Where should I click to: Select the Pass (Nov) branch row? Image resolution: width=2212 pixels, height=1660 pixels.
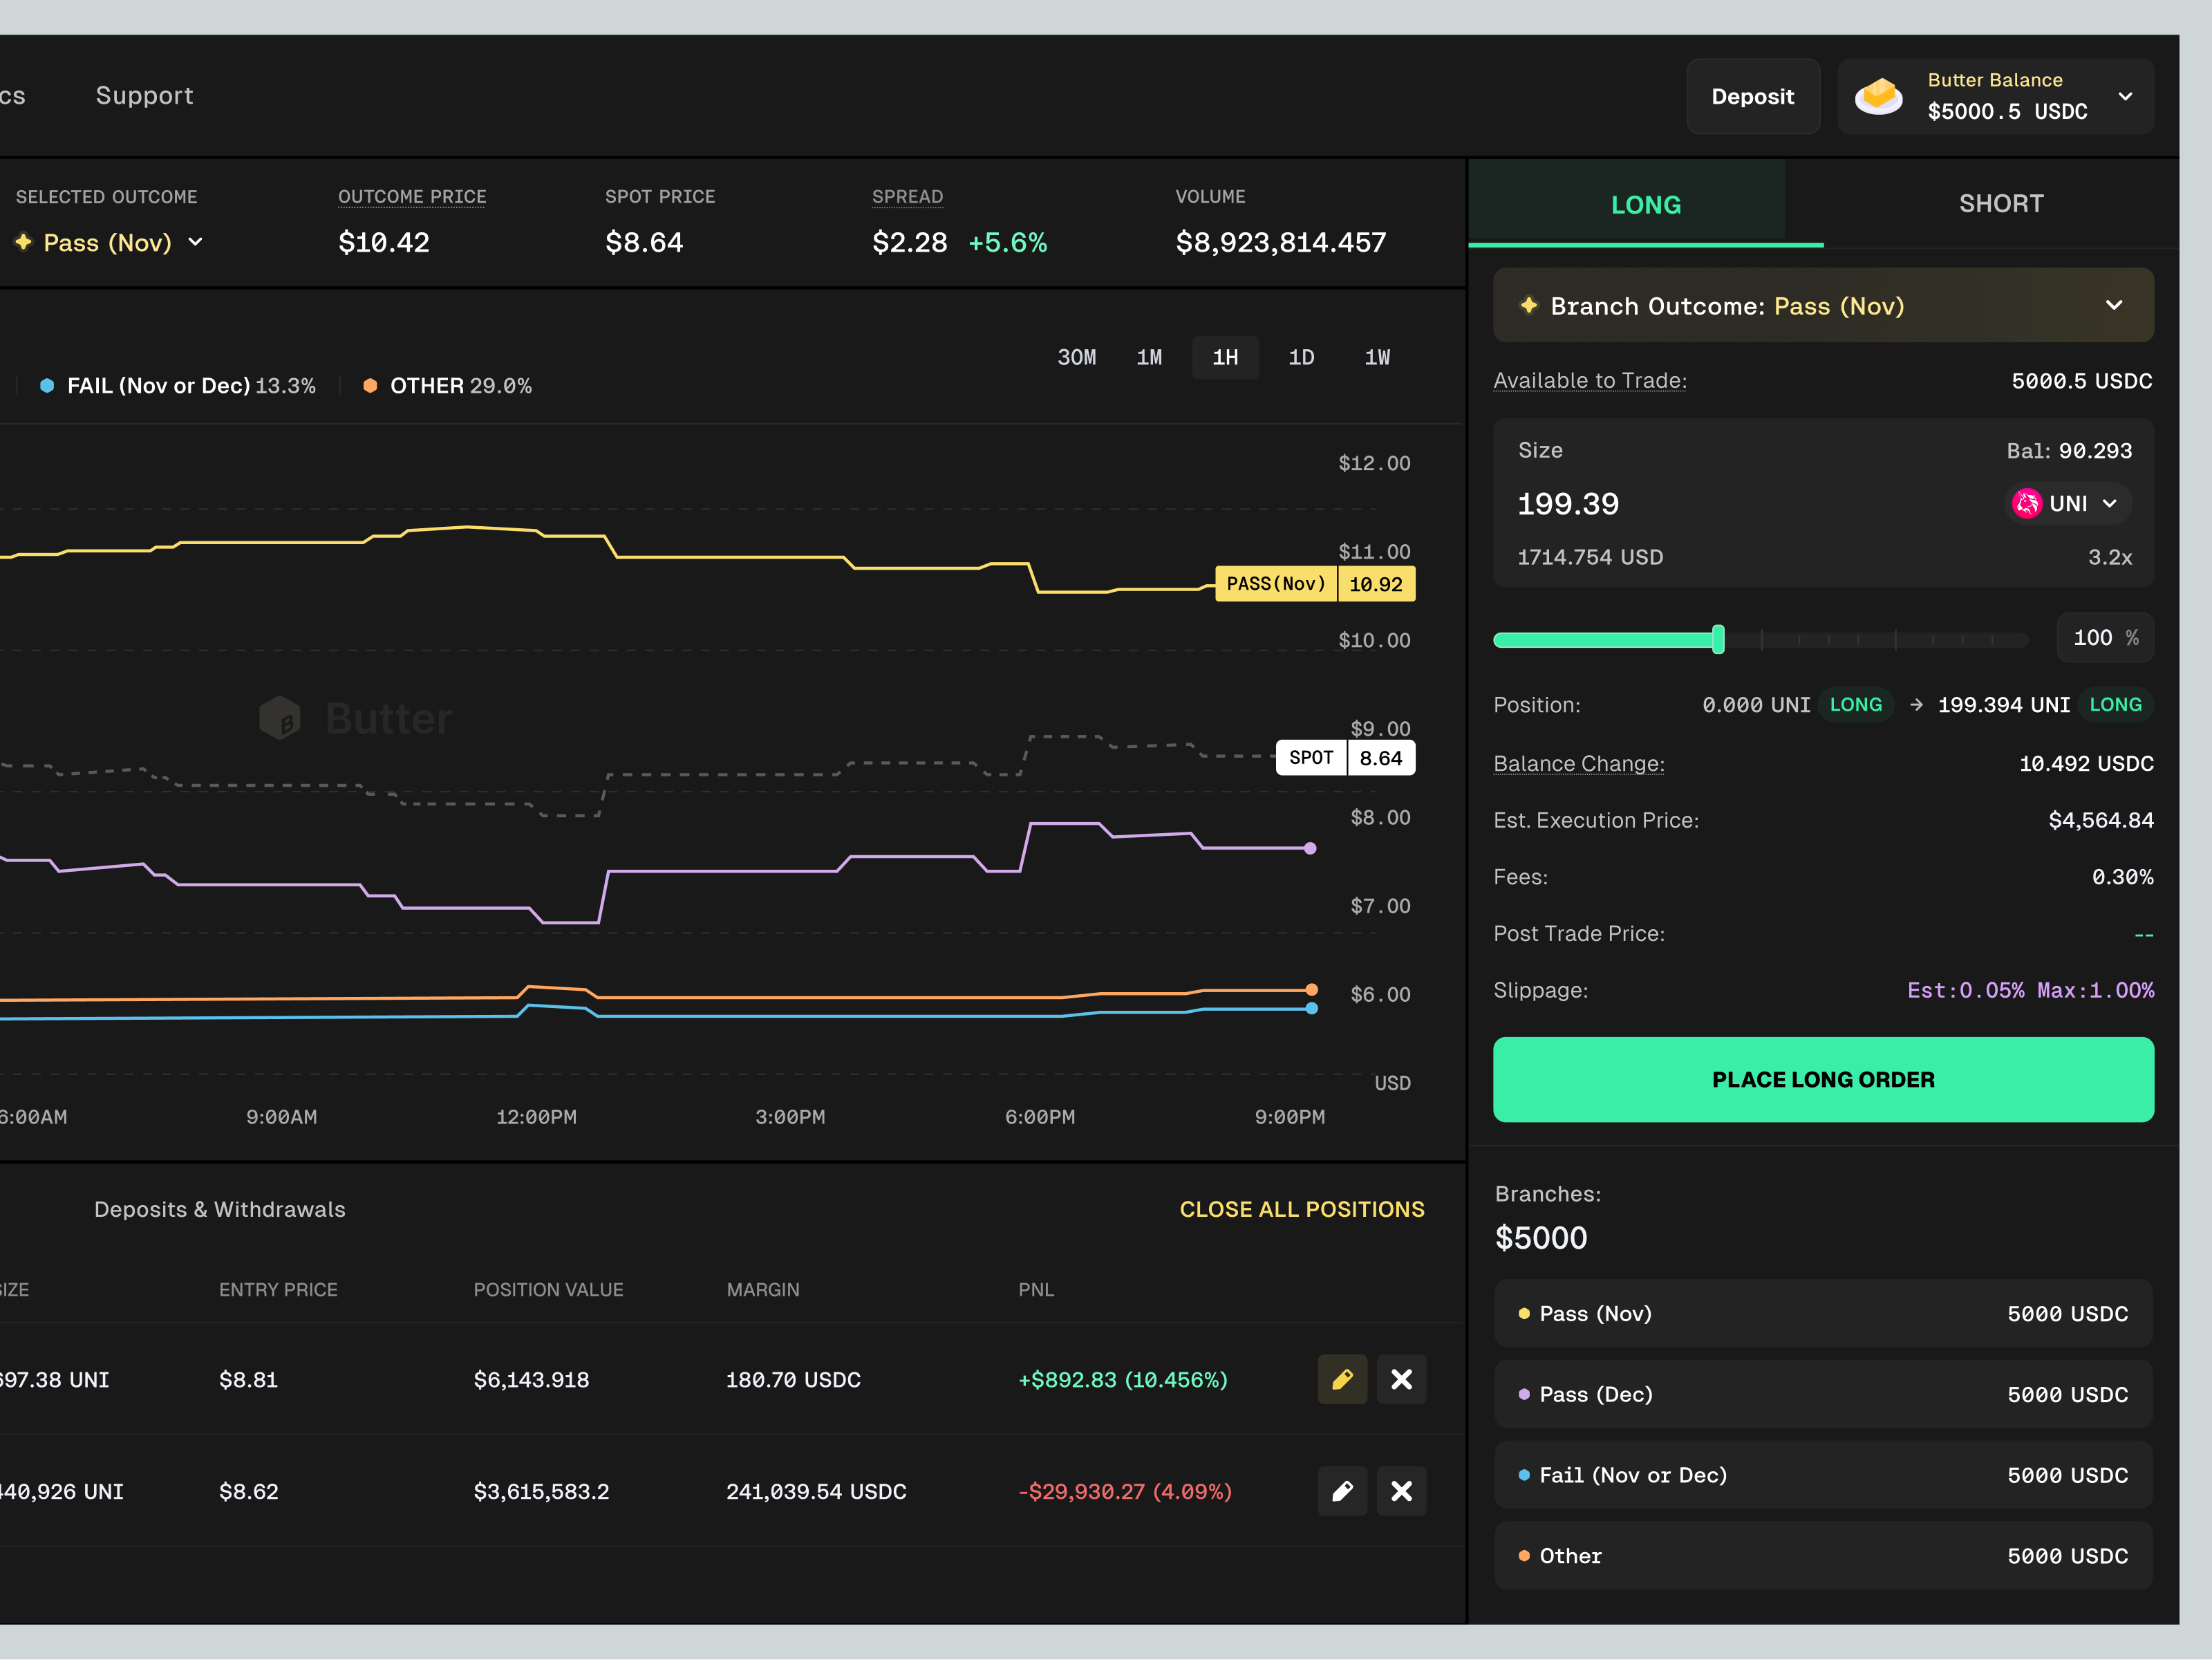1823,1313
